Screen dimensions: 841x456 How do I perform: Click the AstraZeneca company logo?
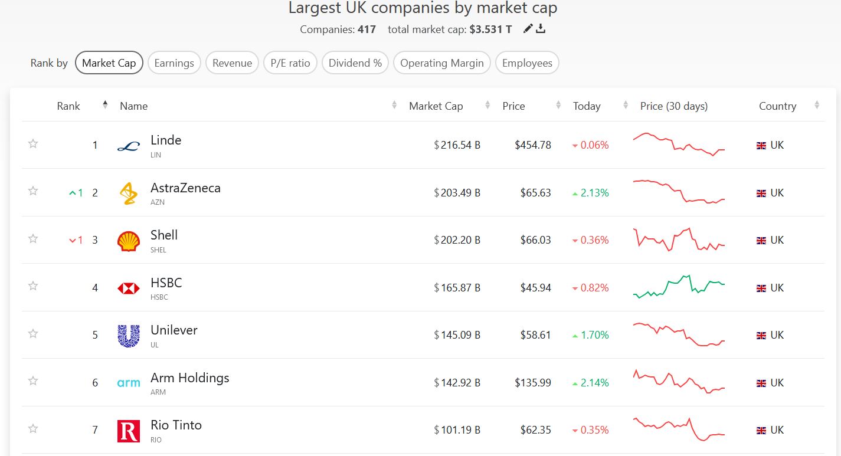[129, 193]
